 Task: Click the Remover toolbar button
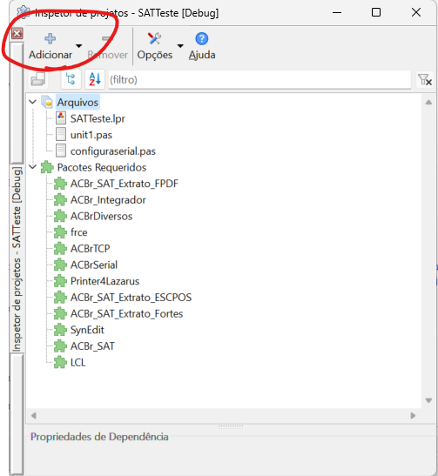coord(107,46)
